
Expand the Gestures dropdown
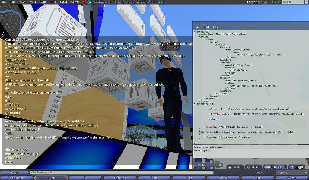click(x=291, y=173)
